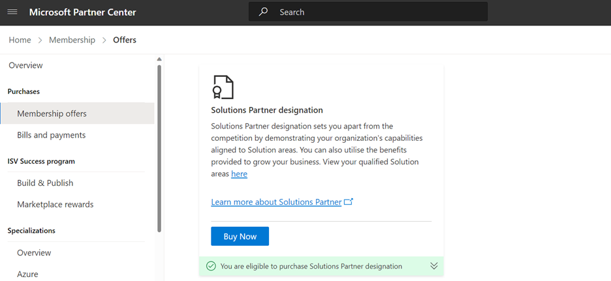Viewport: 611px width, 281px height.
Task: Click inside the Search box
Action: click(379, 12)
